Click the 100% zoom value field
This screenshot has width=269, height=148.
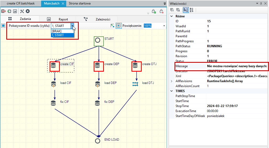click(147, 26)
